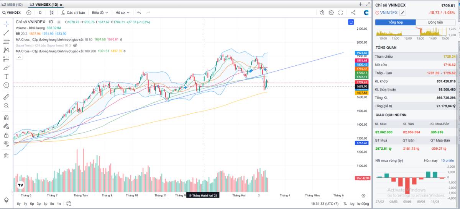The width and height of the screenshot is (460, 209).
Task: Open price scale settings gear at bottom right
Action: 363,195
